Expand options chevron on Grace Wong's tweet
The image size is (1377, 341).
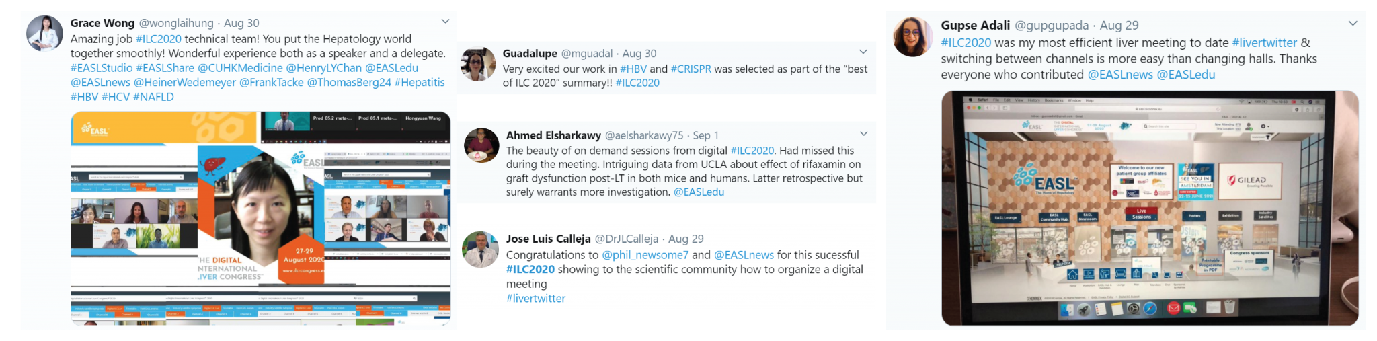445,22
